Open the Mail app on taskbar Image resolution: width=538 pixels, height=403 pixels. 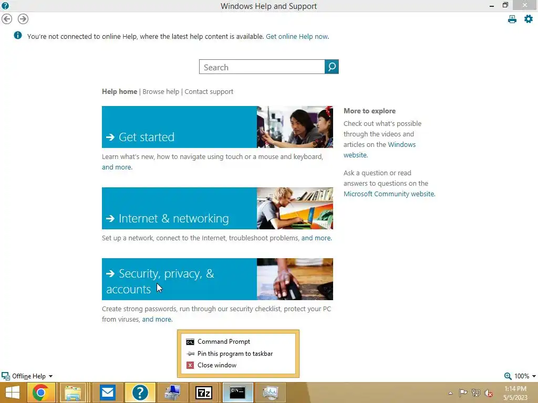[108, 393]
